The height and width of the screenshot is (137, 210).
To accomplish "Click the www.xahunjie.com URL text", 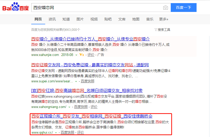I will coord(45,55).
